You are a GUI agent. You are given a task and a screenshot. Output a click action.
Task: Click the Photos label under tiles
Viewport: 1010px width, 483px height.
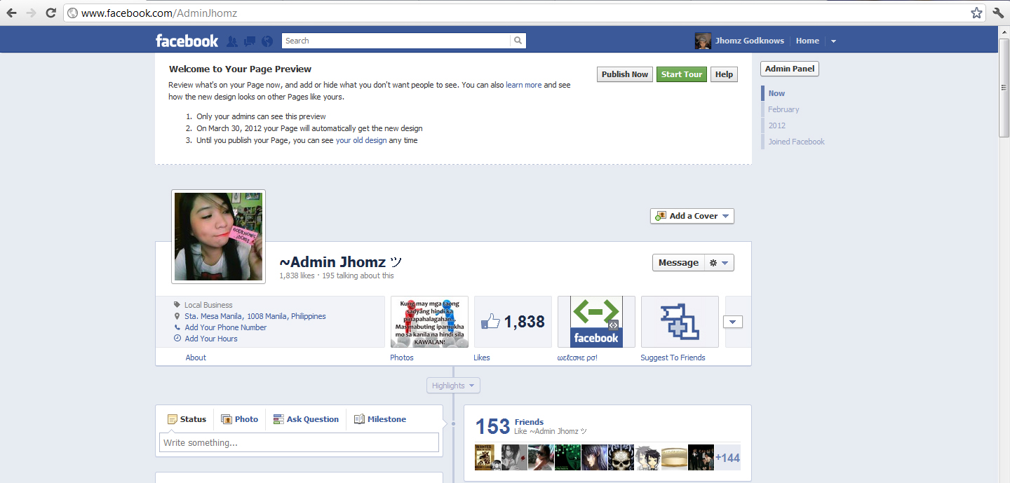(x=402, y=358)
